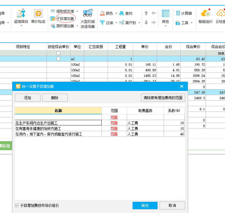The height and width of the screenshot is (213, 225).
Task: Open 云检查 cloud tool
Action: 220,16
